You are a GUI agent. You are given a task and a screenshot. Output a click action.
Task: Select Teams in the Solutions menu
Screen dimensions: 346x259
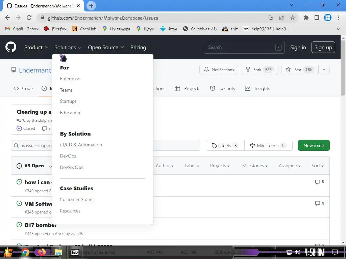(x=66, y=90)
